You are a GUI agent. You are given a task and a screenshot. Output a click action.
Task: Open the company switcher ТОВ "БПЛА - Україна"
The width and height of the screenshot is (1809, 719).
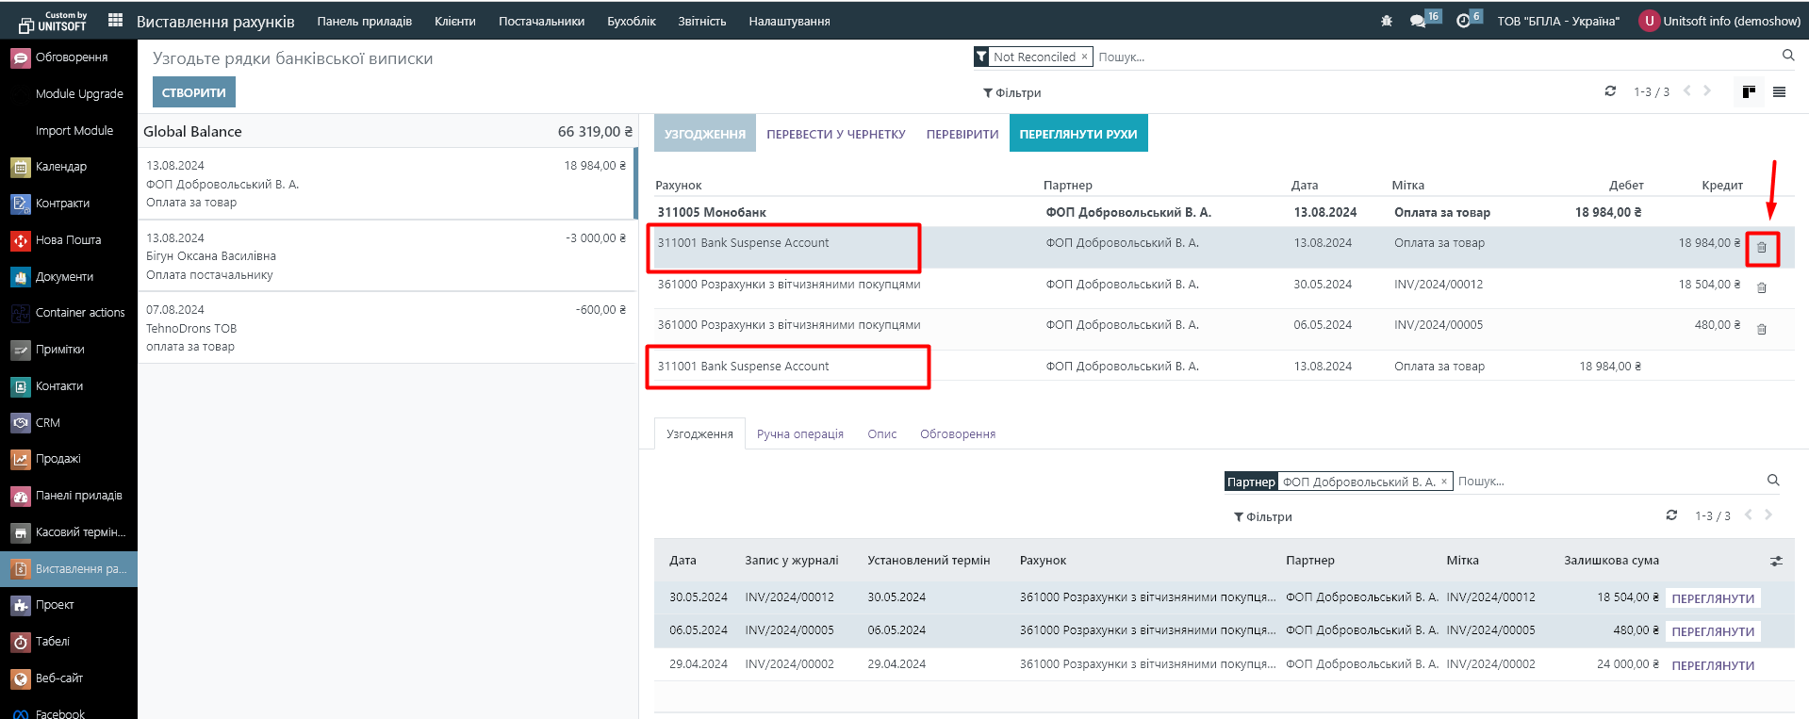pos(1558,21)
